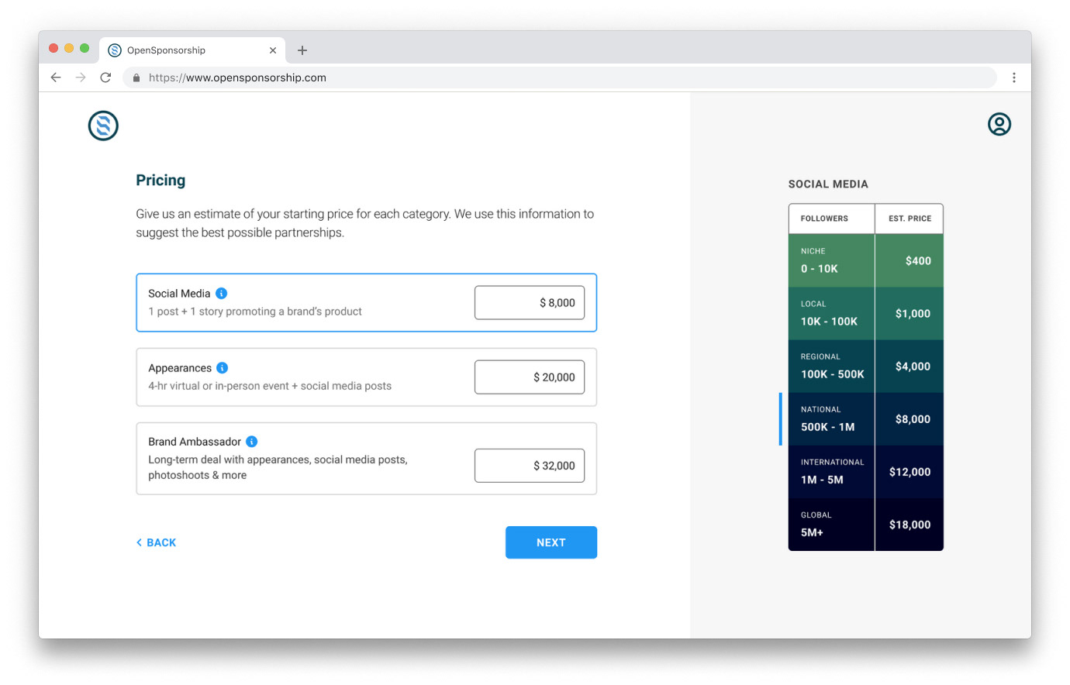
Task: Click the macOS yellow minimize window button
Action: click(x=69, y=48)
